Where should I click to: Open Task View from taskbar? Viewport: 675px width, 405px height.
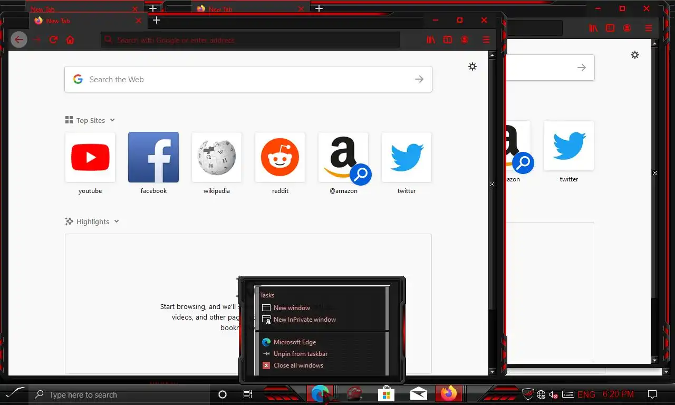tap(247, 394)
